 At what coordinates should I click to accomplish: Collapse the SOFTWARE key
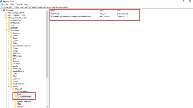[6, 31]
